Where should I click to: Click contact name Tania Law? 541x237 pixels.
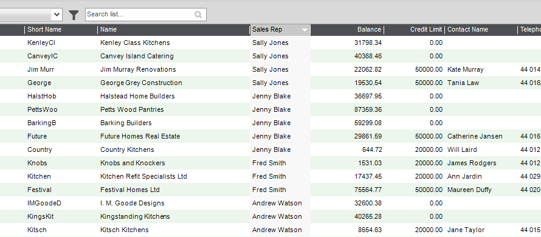[x=463, y=83]
